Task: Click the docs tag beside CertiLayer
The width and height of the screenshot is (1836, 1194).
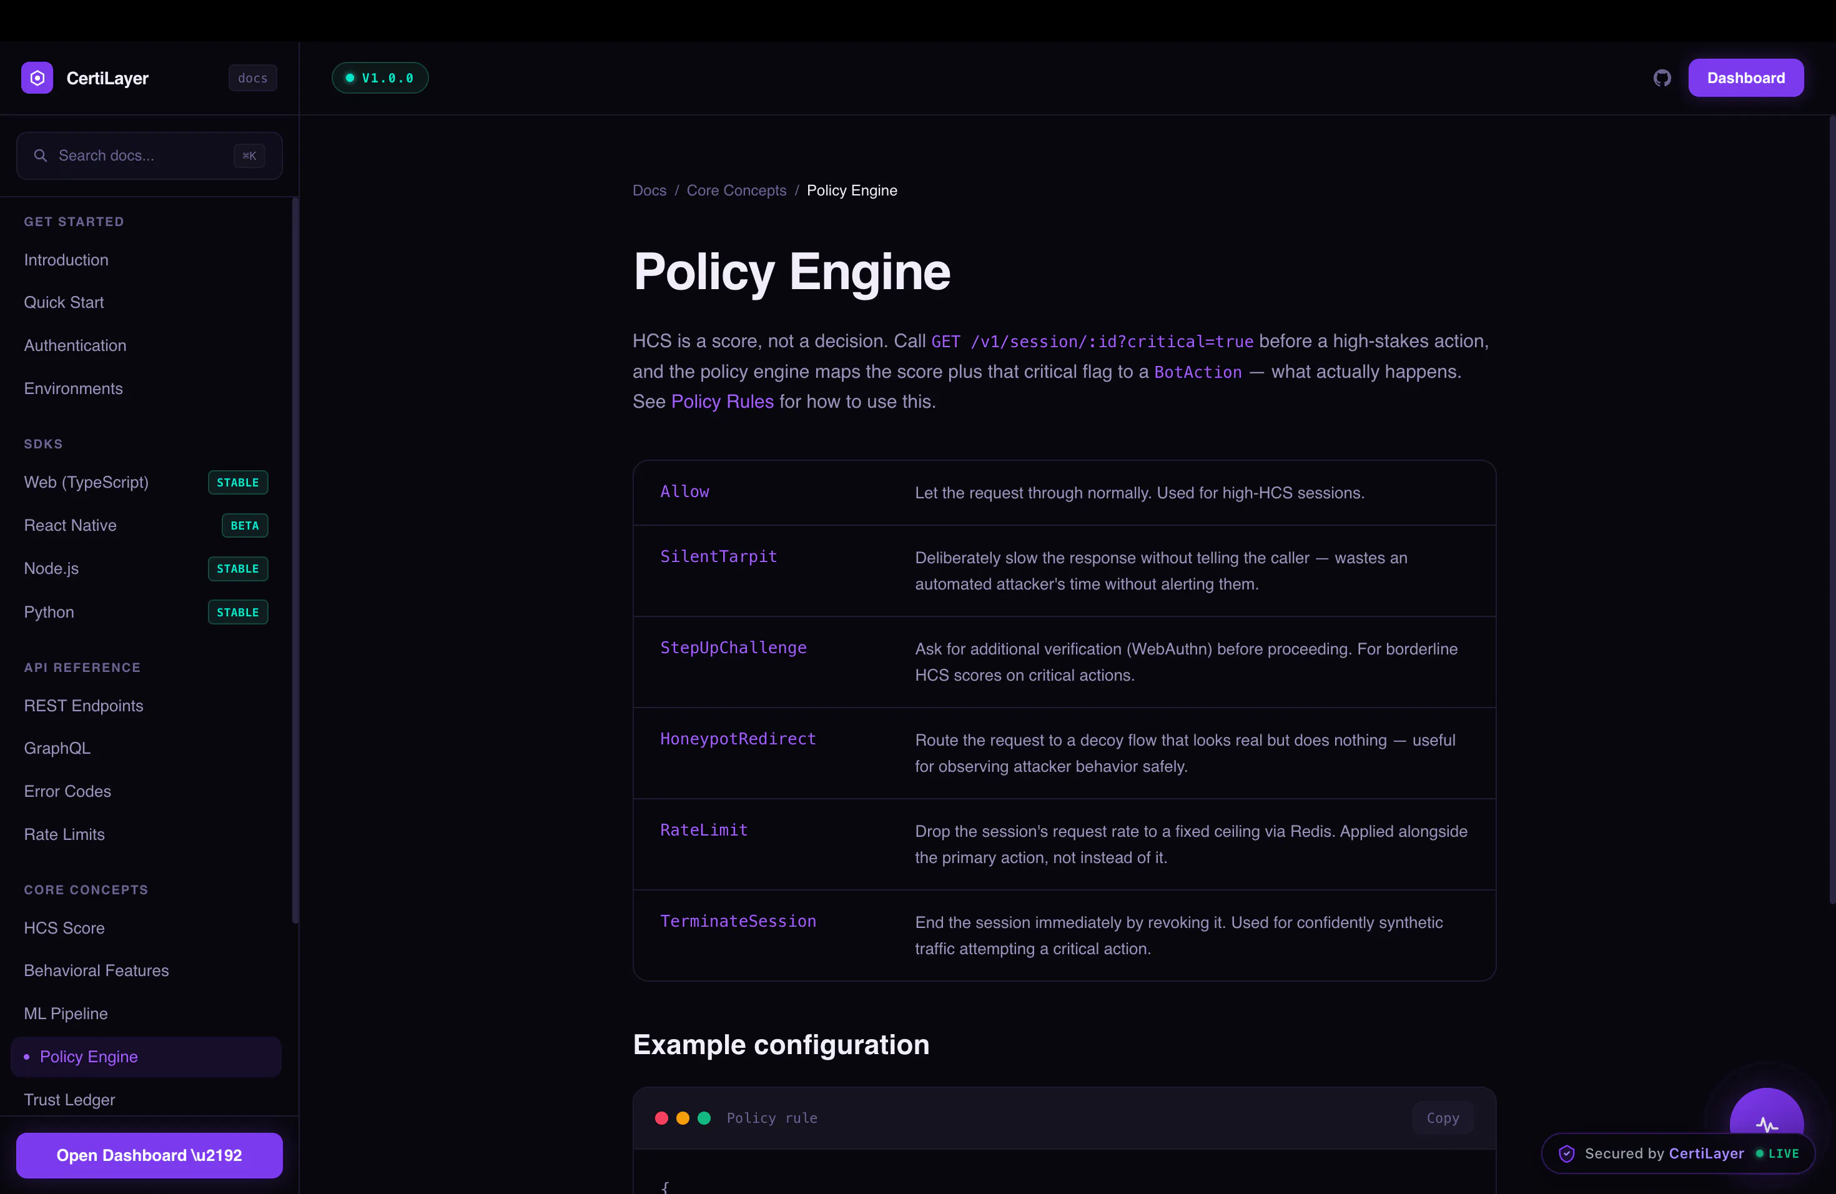Action: coord(252,78)
